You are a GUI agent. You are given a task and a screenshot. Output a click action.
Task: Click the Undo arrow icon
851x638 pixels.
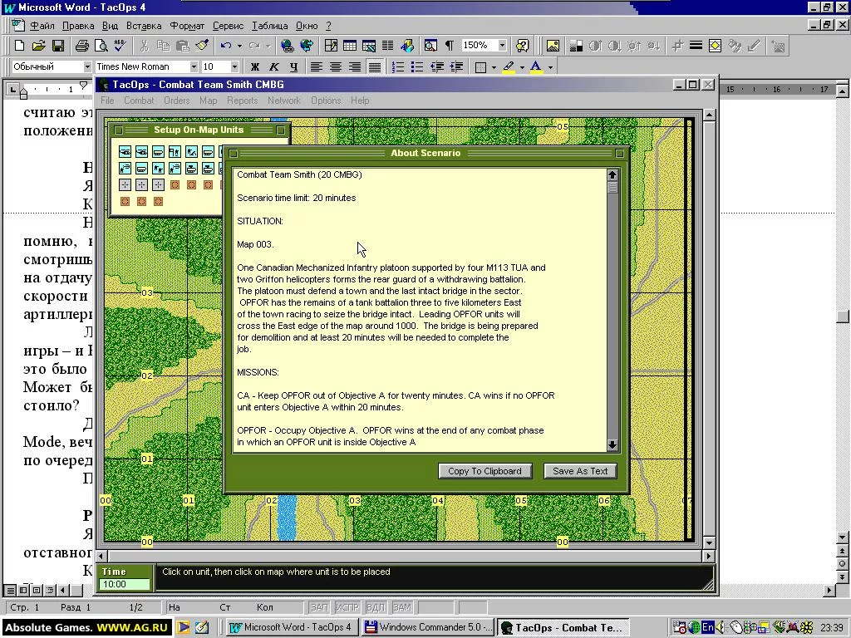pos(225,46)
